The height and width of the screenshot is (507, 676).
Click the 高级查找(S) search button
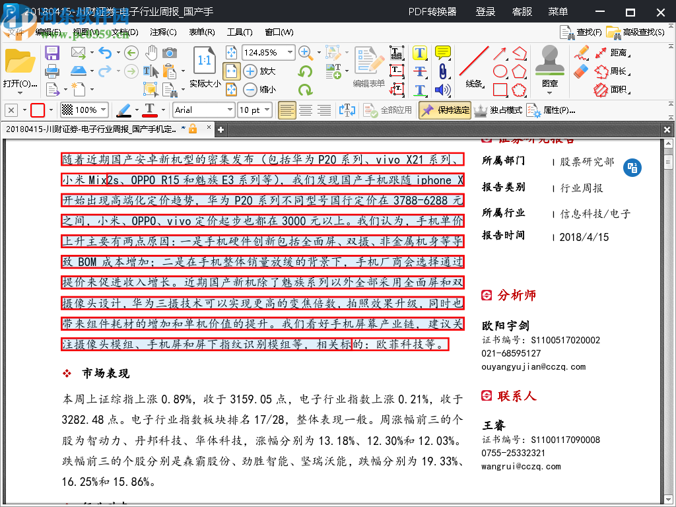pos(632,32)
